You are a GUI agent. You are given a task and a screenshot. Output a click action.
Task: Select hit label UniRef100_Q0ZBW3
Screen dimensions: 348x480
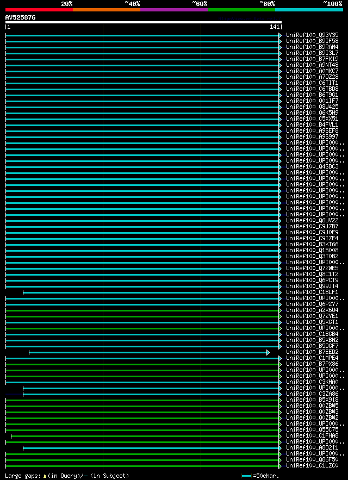pos(312,412)
